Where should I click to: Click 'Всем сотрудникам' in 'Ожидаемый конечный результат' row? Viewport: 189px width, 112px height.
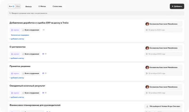(31, 93)
